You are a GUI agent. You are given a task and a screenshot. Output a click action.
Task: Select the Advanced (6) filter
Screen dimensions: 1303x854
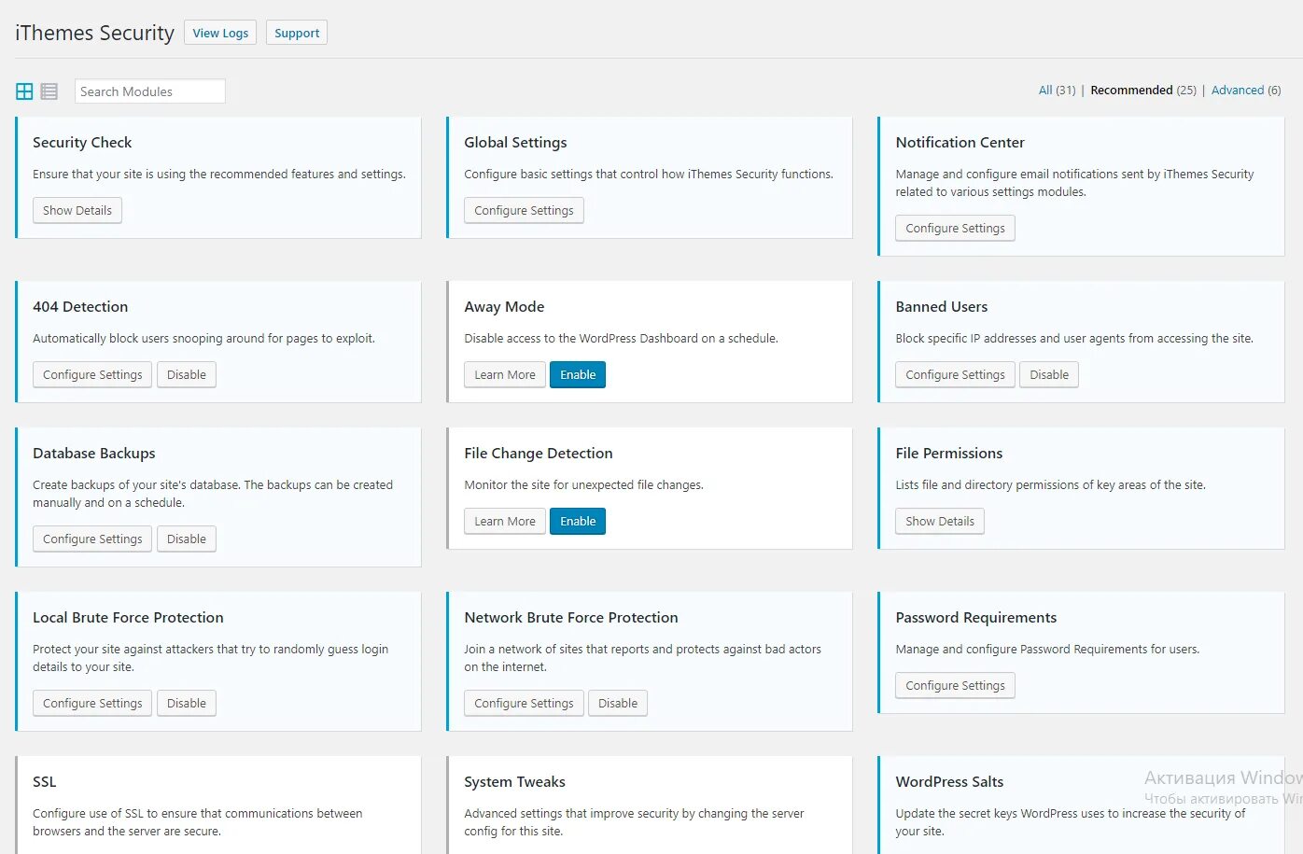1246,91
